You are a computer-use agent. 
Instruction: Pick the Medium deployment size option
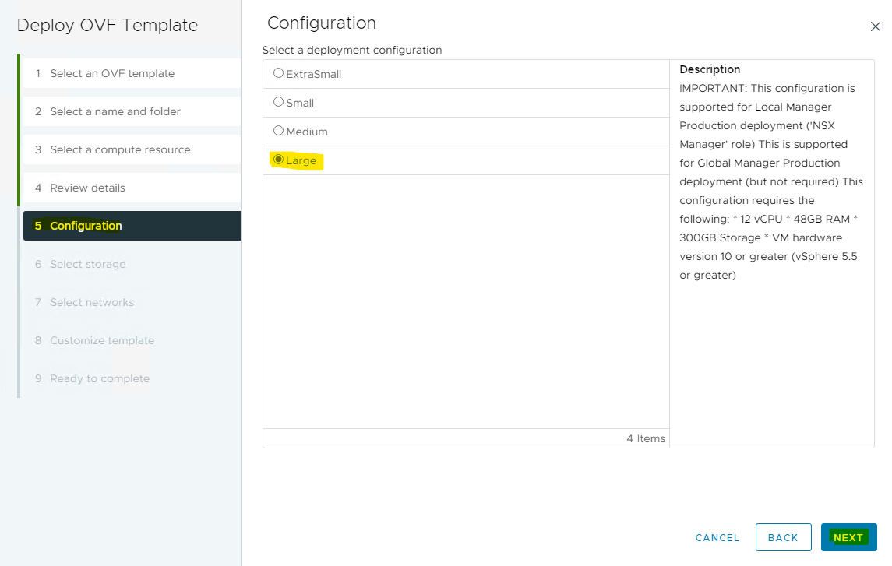[x=279, y=131]
